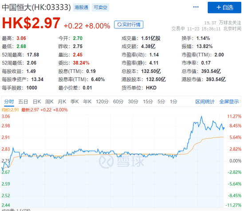Viewport: 244px width, 211px height.
Task: Click the 19.37 万球友关注 follower count
Action: 223,23
